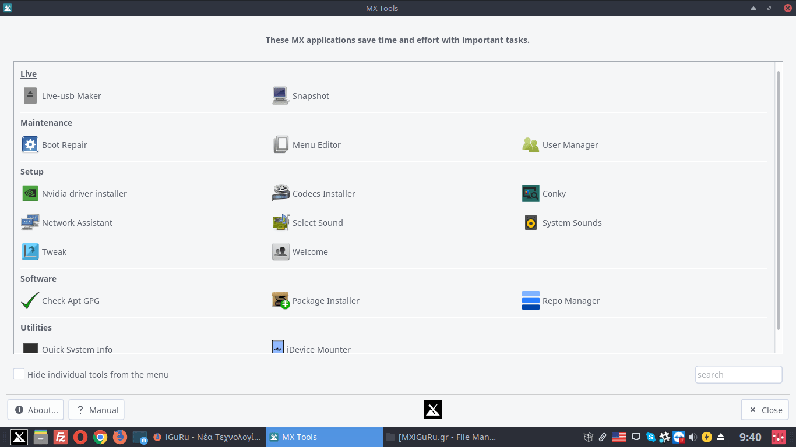Click the Software section heading

(38, 279)
